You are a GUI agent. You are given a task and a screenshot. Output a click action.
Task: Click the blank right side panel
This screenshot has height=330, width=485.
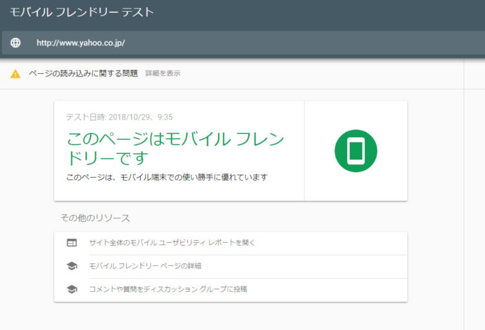474,194
